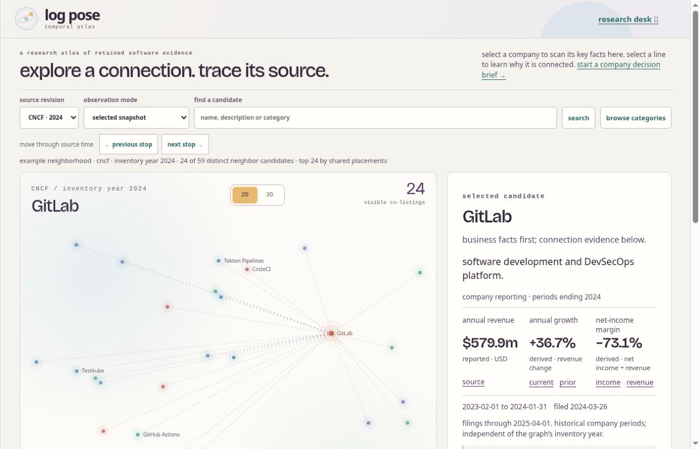The width and height of the screenshot is (700, 449).
Task: Open the income source link
Action: 607,382
